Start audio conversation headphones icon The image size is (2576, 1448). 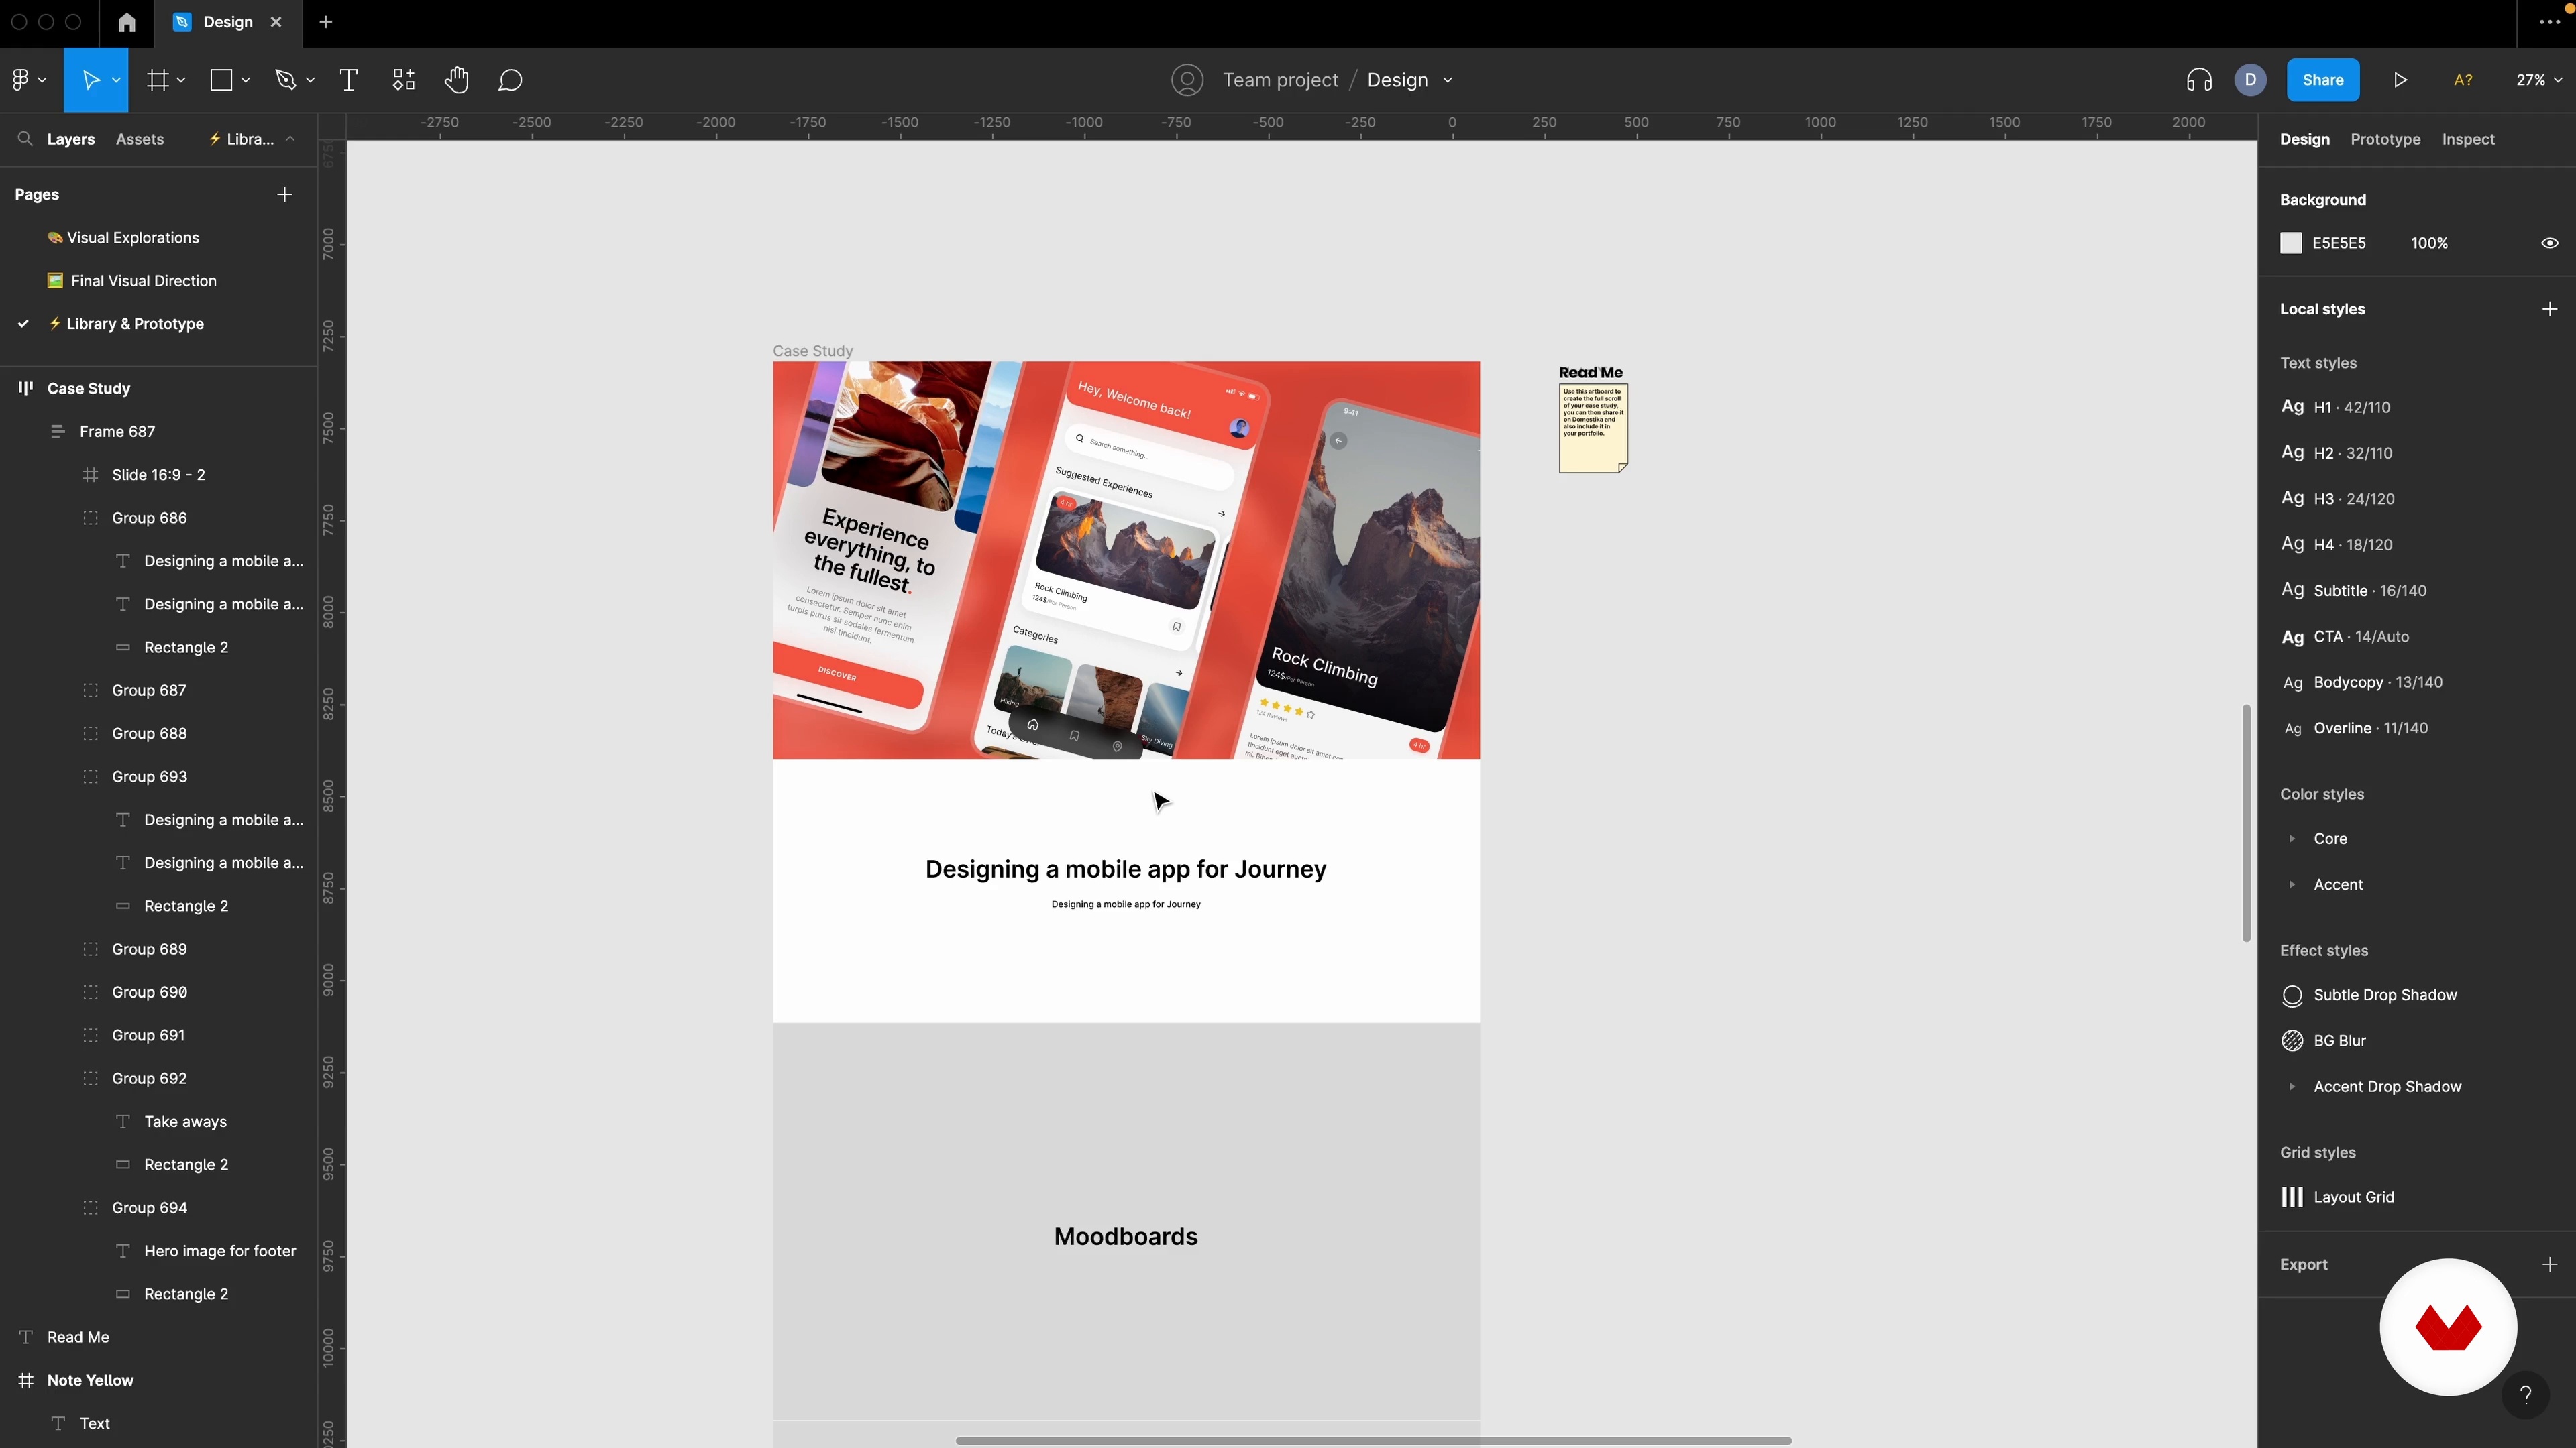tap(2199, 80)
